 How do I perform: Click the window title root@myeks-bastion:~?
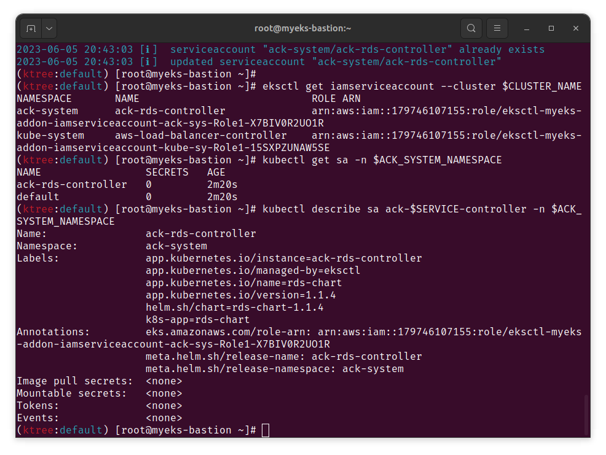(x=302, y=28)
